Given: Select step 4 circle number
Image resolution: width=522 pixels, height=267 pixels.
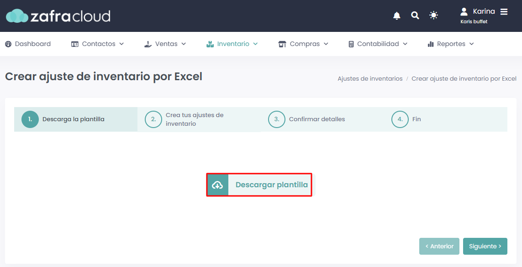Looking at the screenshot, I should (x=400, y=119).
